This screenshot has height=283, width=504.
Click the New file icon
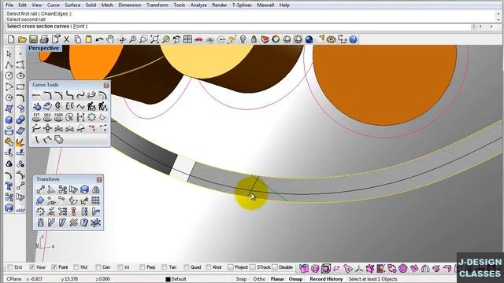click(11, 39)
